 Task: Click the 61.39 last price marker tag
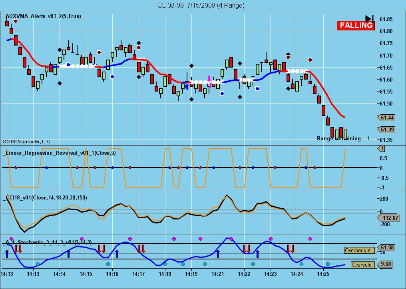[x=386, y=130]
